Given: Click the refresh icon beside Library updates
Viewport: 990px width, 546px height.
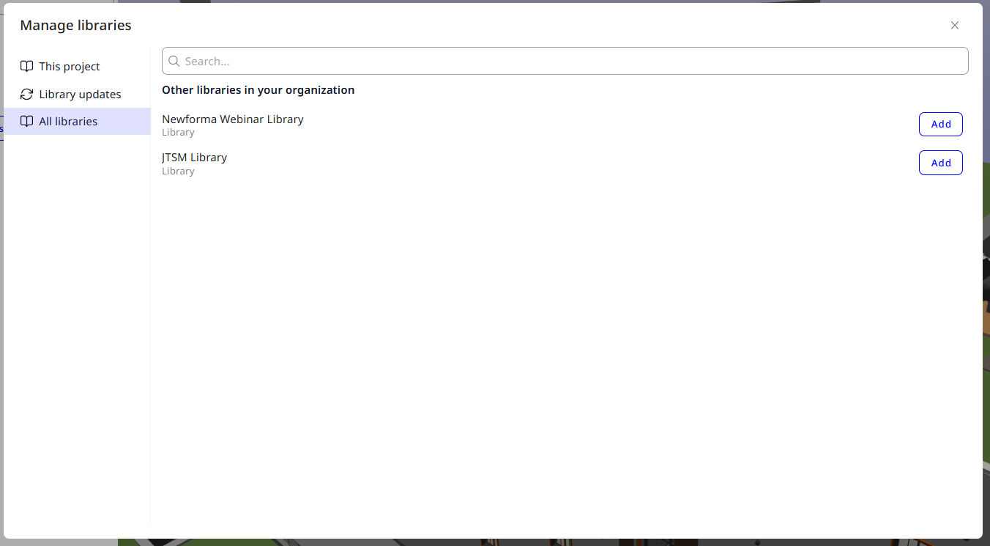Looking at the screenshot, I should pos(26,94).
